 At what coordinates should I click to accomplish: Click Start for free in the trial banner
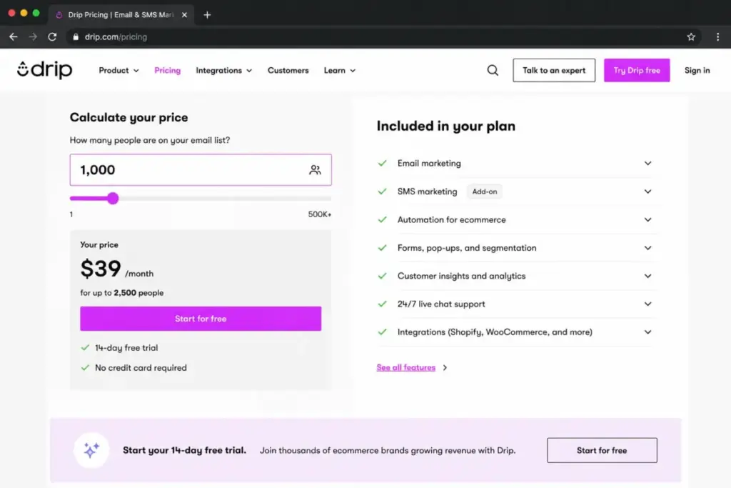pyautogui.click(x=602, y=450)
